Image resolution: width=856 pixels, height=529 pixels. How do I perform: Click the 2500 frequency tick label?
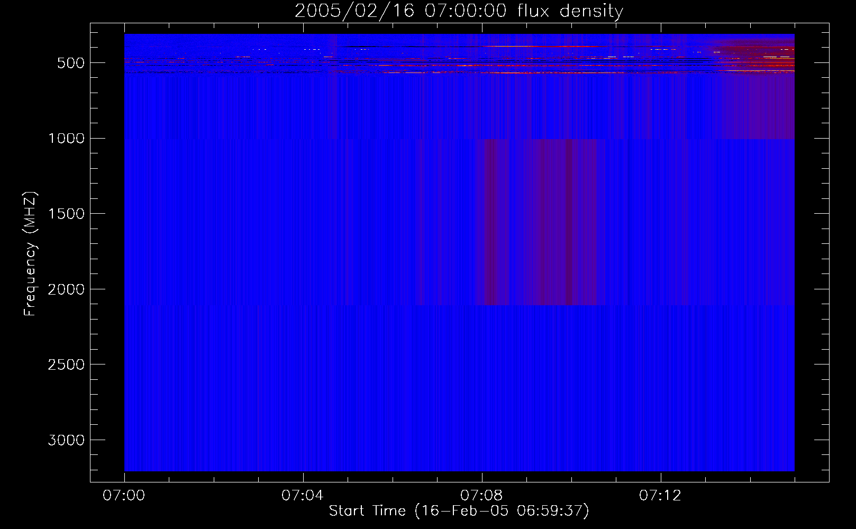tap(66, 365)
